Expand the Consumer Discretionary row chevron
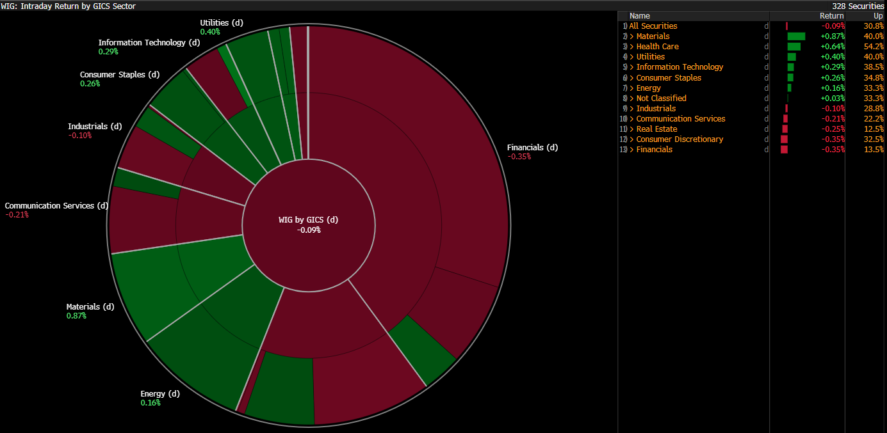The height and width of the screenshot is (433, 887). pyautogui.click(x=631, y=139)
